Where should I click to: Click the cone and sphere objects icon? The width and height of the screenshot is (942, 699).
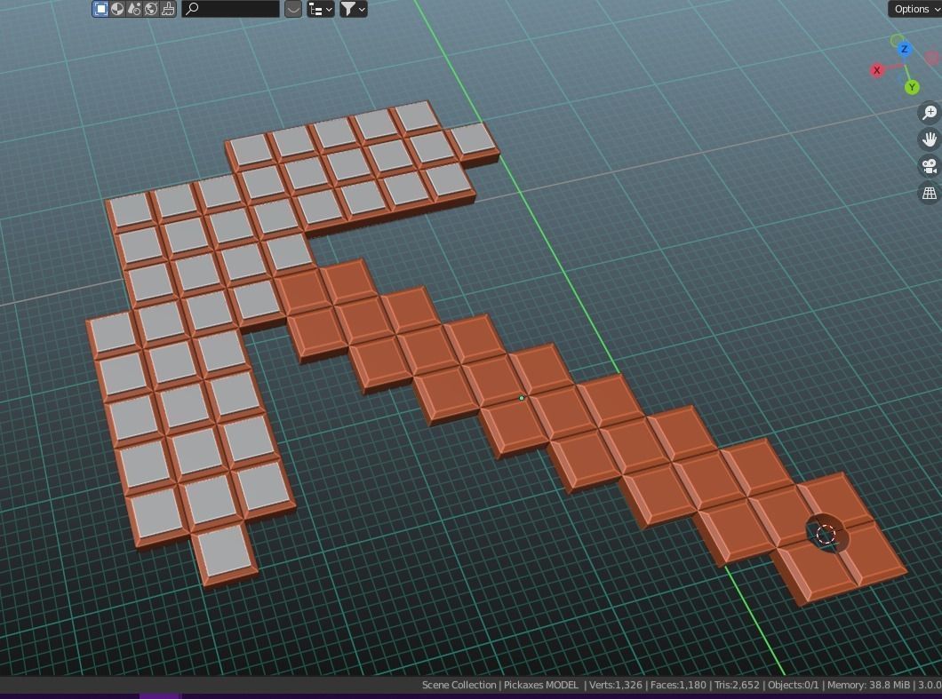(134, 9)
